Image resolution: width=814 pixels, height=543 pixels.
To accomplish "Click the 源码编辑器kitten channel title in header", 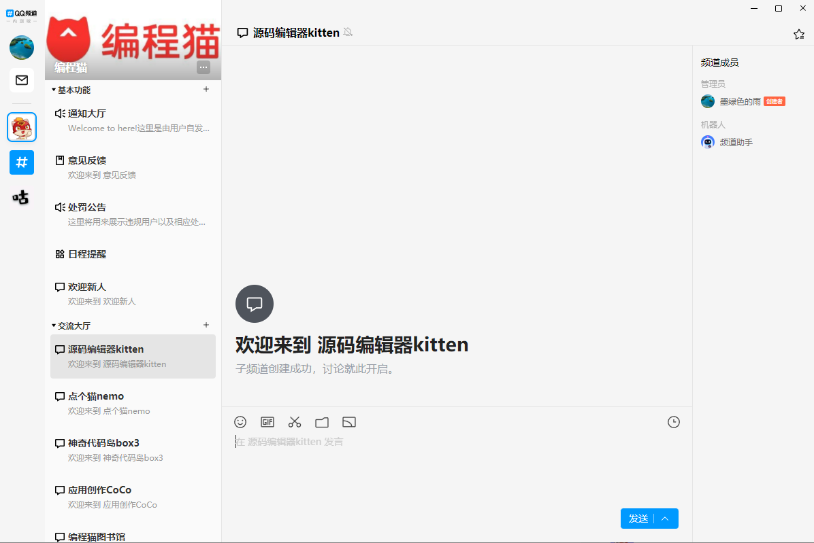I will pyautogui.click(x=296, y=33).
